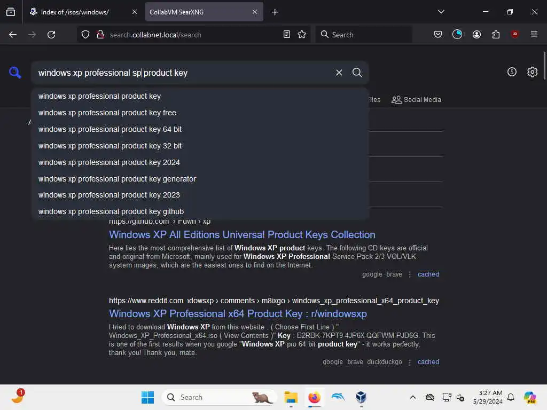Open Copilot preview icon in taskbar
The height and width of the screenshot is (410, 547).
tap(530, 397)
